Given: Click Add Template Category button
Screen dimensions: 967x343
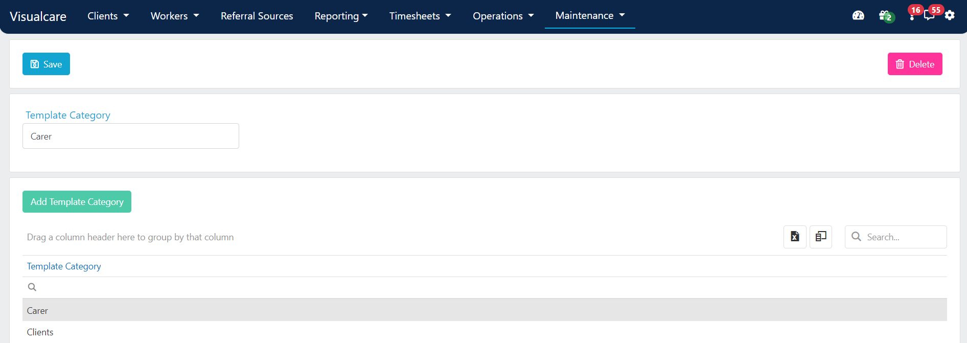Looking at the screenshot, I should click(x=77, y=201).
